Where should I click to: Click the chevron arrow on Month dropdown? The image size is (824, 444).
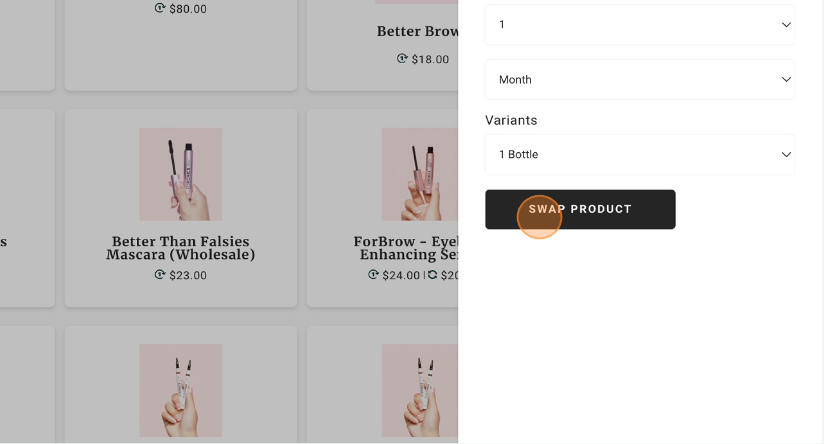tap(786, 80)
